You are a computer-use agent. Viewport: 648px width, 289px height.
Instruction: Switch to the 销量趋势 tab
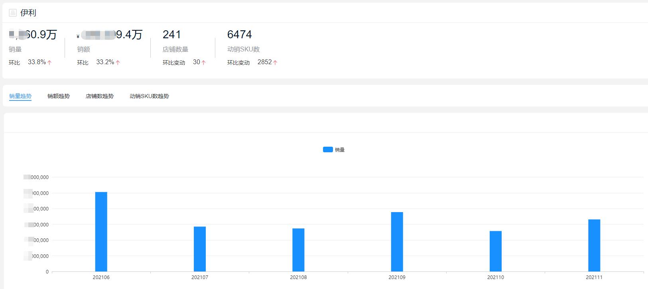pyautogui.click(x=20, y=96)
